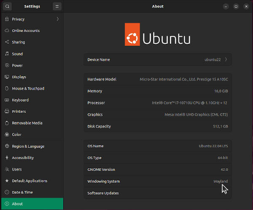Open the Privacy settings panel
The width and height of the screenshot is (253, 210).
(32, 19)
